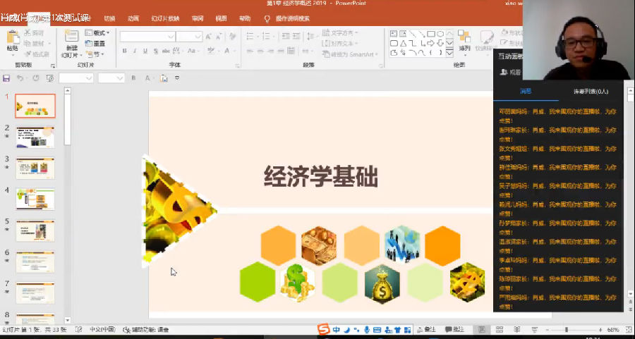The height and width of the screenshot is (339, 635).
Task: Click the bulleted list icon
Action: pyautogui.click(x=250, y=37)
